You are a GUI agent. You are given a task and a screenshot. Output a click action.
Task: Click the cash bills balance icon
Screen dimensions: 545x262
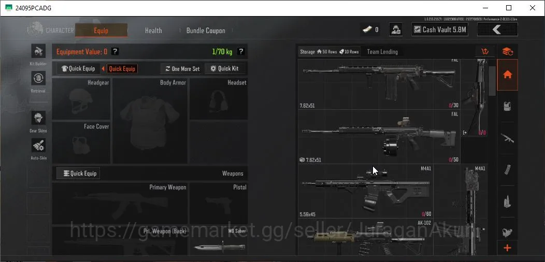367,30
